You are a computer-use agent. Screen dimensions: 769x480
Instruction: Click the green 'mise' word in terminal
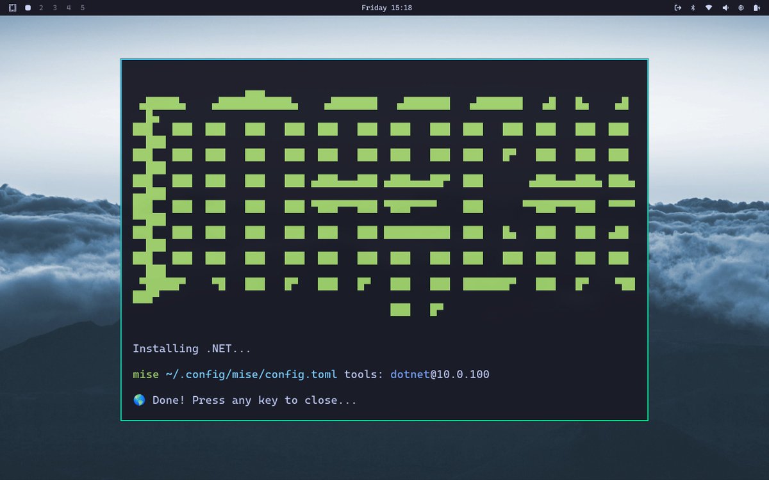tap(145, 374)
